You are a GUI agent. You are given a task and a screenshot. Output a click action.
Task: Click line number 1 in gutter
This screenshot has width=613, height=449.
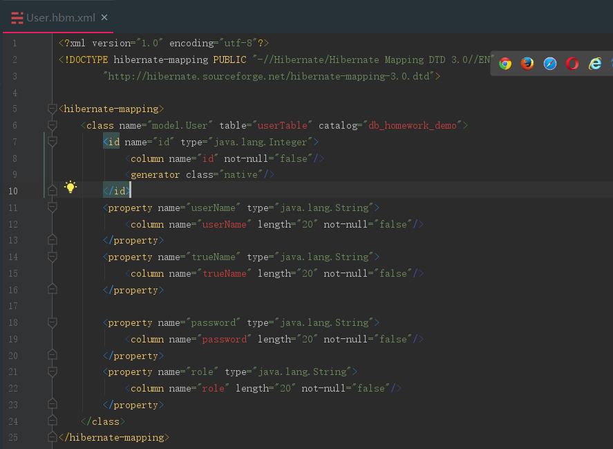tap(15, 43)
